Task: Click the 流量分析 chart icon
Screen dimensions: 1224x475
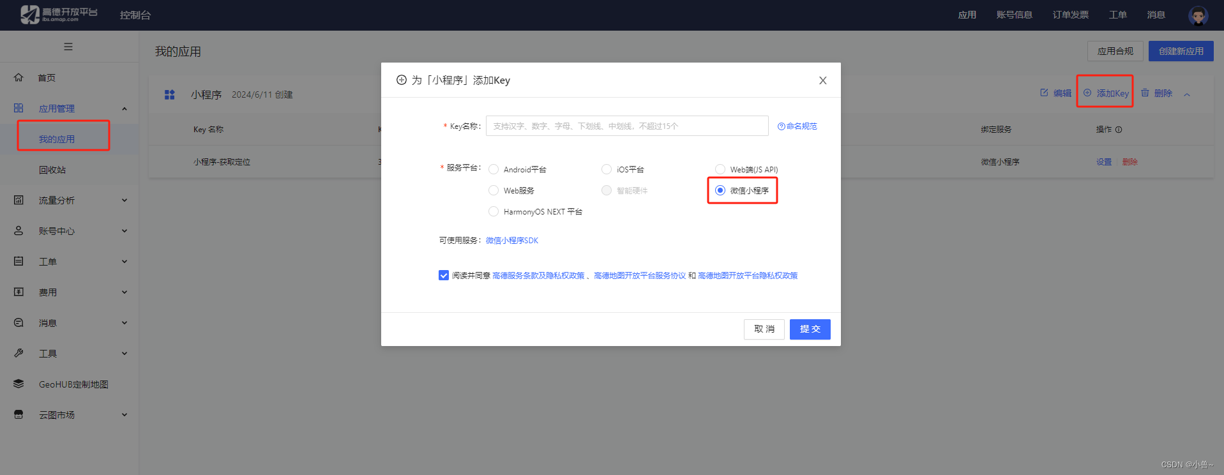Action: coord(19,200)
